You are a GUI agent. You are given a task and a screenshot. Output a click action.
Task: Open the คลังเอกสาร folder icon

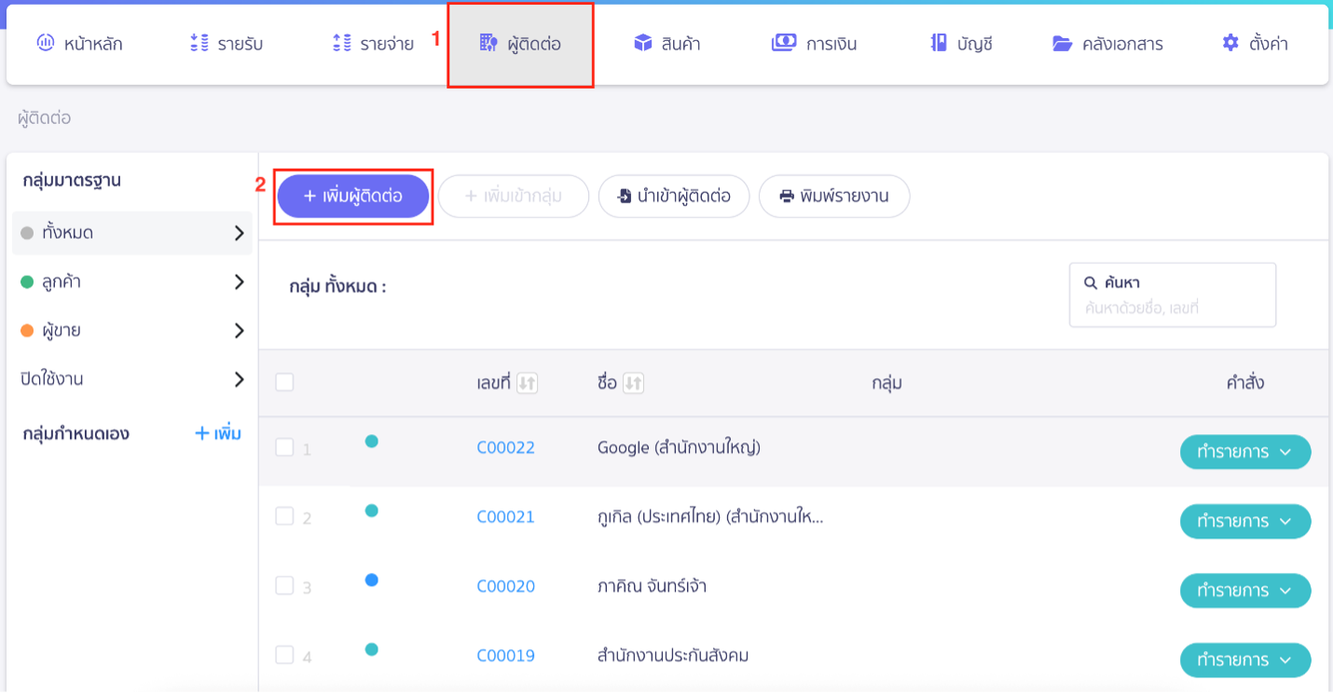click(x=1063, y=43)
